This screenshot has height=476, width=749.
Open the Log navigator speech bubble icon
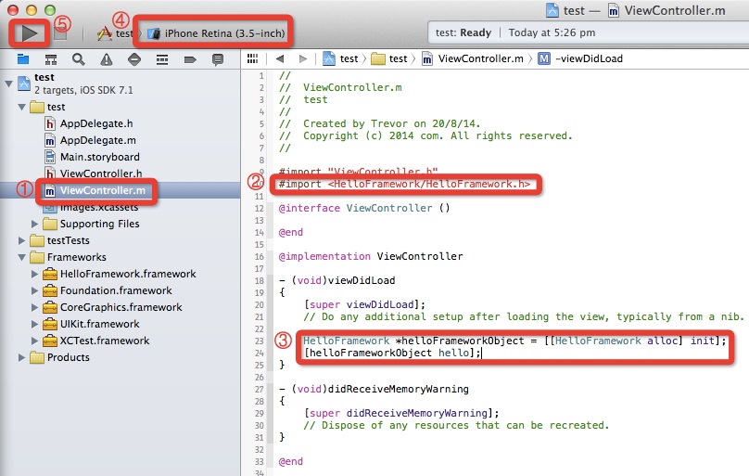coord(218,58)
